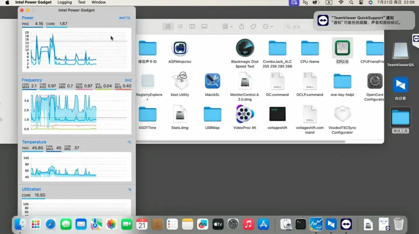Open System Settings from the Dock
The width and height of the screenshot is (419, 234).
pyautogui.click(x=233, y=224)
